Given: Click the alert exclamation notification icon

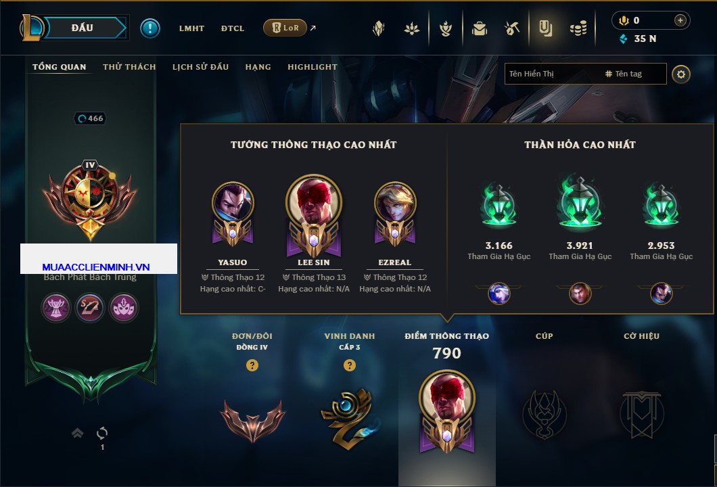Looking at the screenshot, I should coord(150,28).
